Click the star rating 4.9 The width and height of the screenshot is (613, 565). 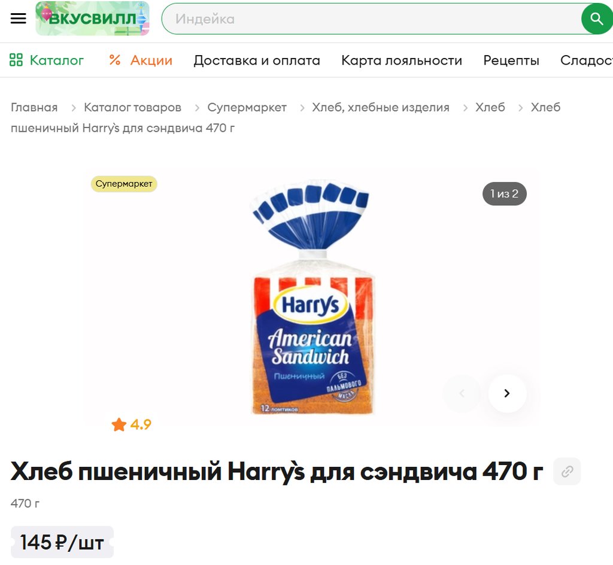coord(131,424)
